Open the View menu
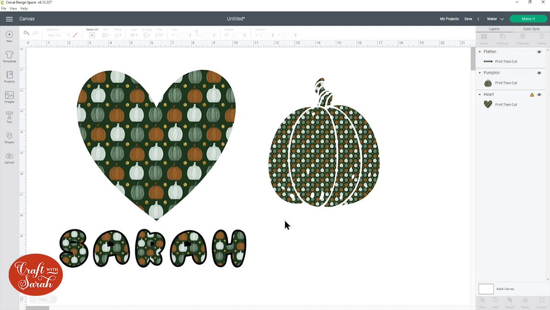The height and width of the screenshot is (310, 550). click(13, 8)
